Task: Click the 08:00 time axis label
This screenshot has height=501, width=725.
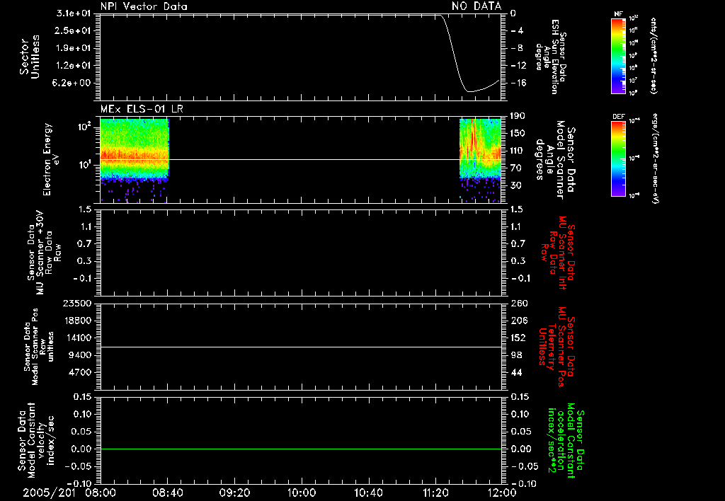Action: (x=100, y=493)
